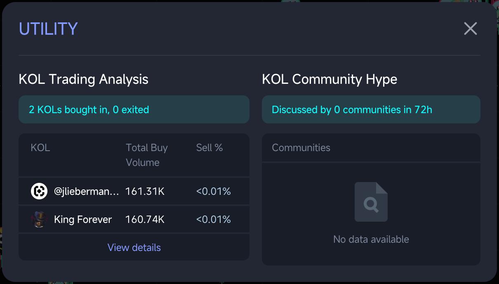The image size is (499, 284).
Task: Close the UTILITY dialog
Action: click(470, 28)
